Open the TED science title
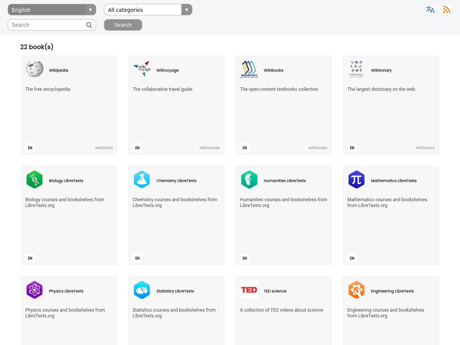 275,291
